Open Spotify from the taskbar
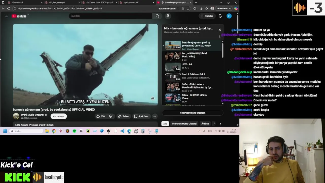325x183 pixels. pyautogui.click(x=74, y=131)
